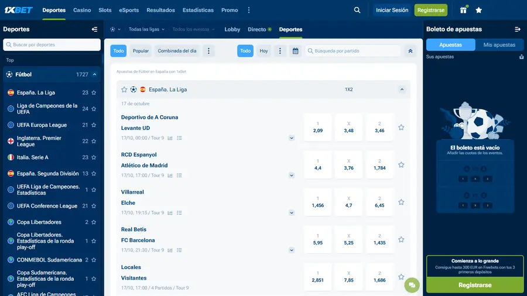The width and height of the screenshot is (527, 296).
Task: Bet on odds 2,09 for Deportivo
Action: click(x=318, y=127)
